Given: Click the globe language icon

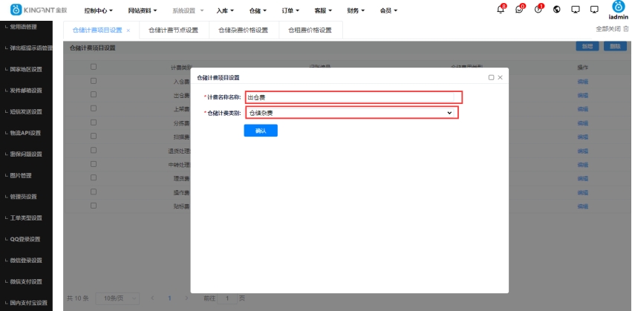Looking at the screenshot, I should point(557,9).
